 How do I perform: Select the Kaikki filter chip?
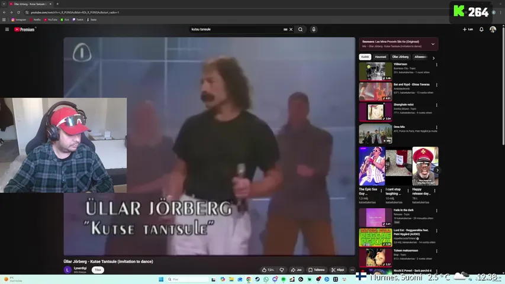tap(365, 57)
